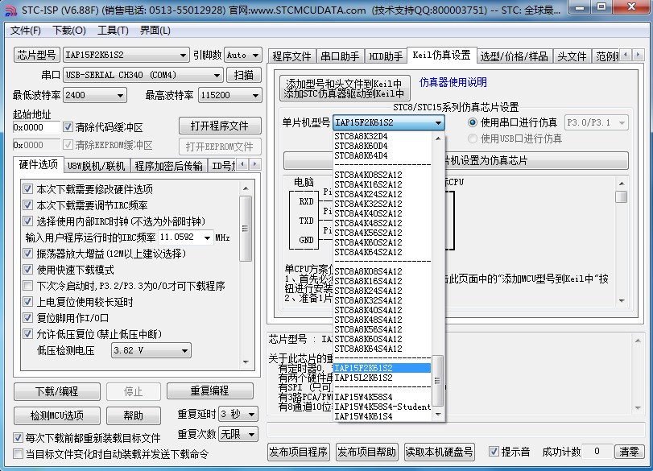Disable 使用快速下载模式 checkbox

(x=28, y=270)
